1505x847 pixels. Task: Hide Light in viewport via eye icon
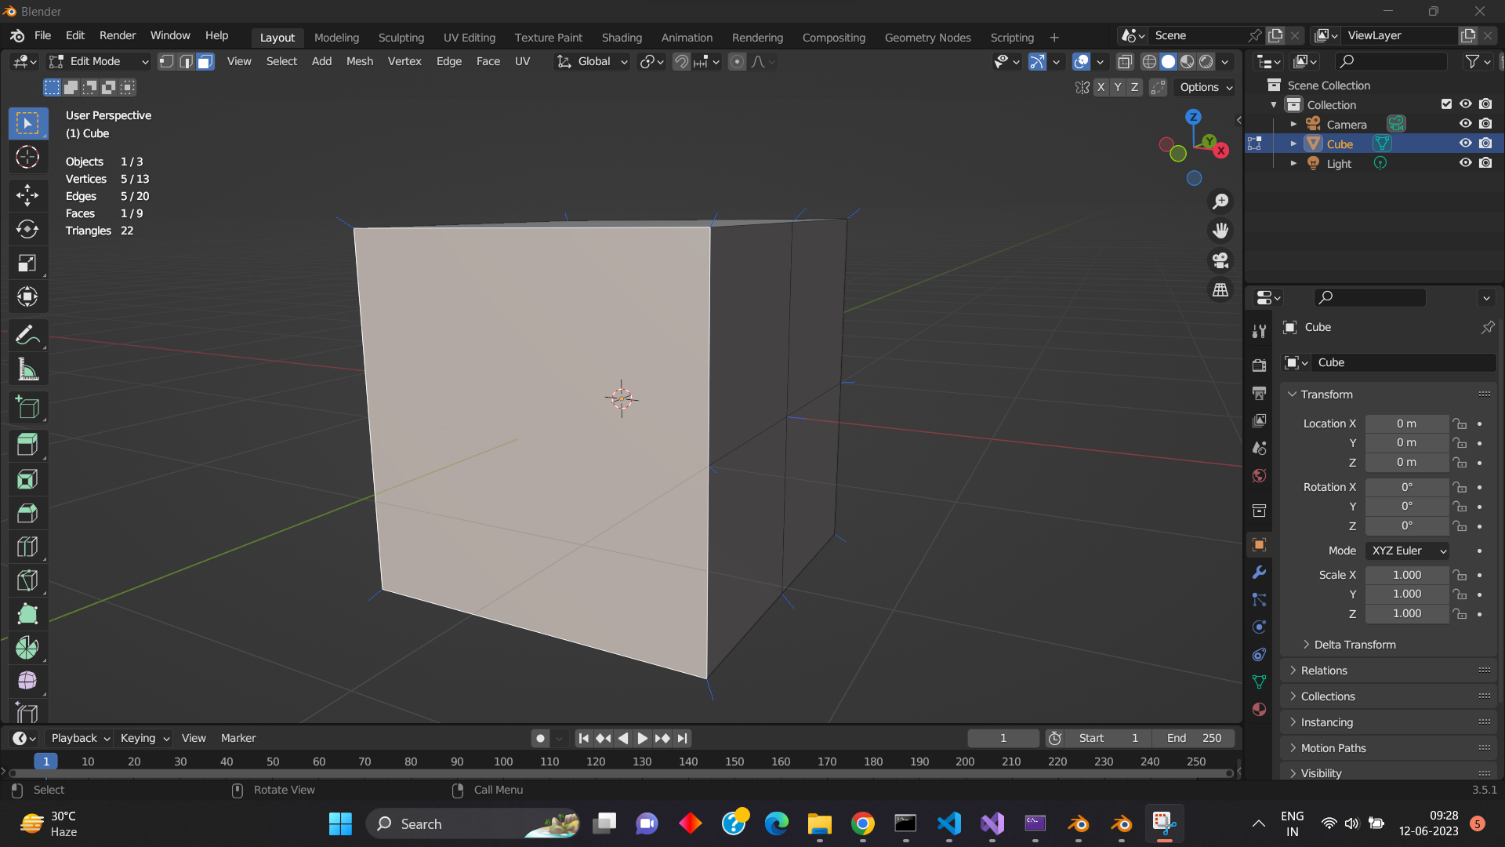(1465, 163)
